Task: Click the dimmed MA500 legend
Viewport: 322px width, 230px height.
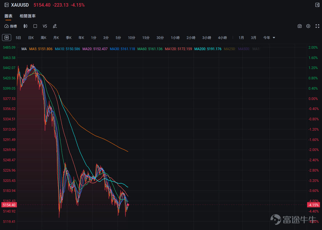Action: point(244,49)
